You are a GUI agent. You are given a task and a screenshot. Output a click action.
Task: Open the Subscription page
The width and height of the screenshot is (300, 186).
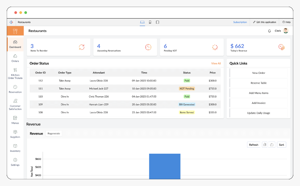241,22
